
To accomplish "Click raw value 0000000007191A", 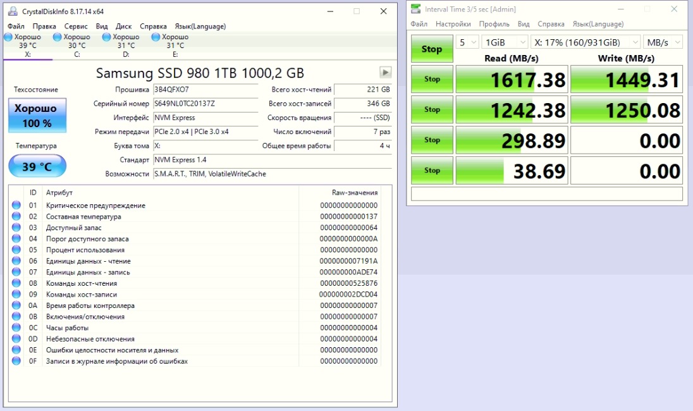I will point(348,261).
